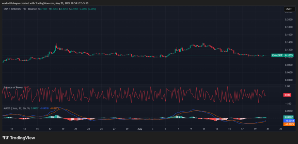Click the orange -0.0025 signal line tag

pyautogui.click(x=289, y=124)
